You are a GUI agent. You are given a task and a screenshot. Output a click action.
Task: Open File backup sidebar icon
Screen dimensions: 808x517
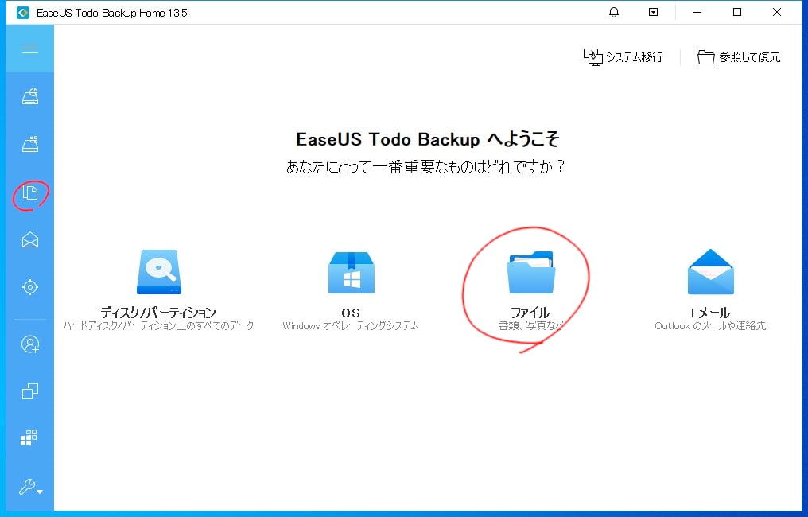pos(30,192)
